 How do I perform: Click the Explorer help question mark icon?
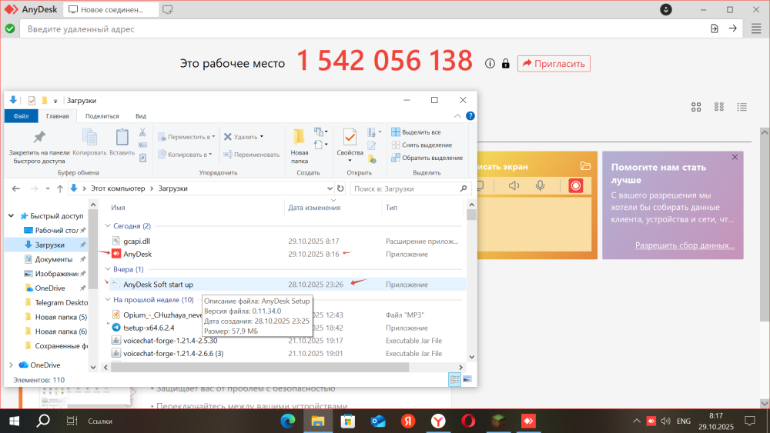click(470, 116)
